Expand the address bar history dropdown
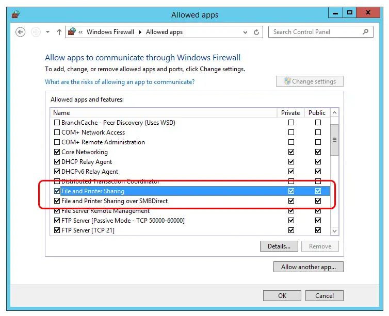389x316 pixels. (x=245, y=32)
